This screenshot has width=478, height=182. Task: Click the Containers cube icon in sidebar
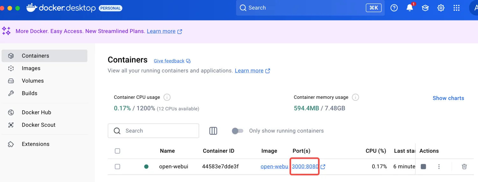pyautogui.click(x=11, y=56)
